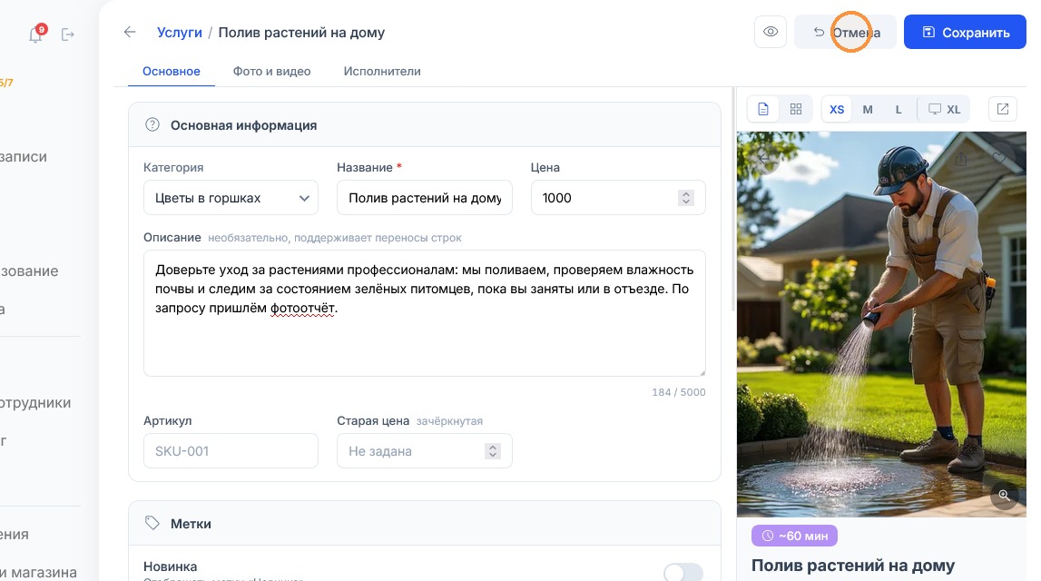Click the gardener preview photo

881,324
